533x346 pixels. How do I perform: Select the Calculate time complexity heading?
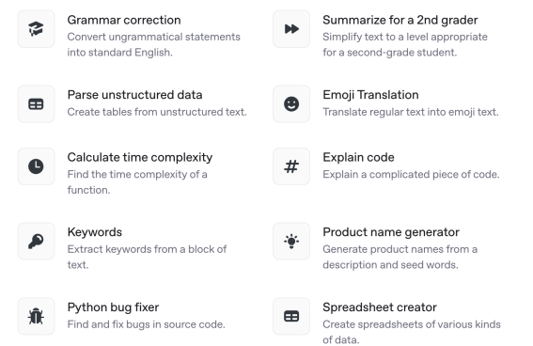point(140,157)
